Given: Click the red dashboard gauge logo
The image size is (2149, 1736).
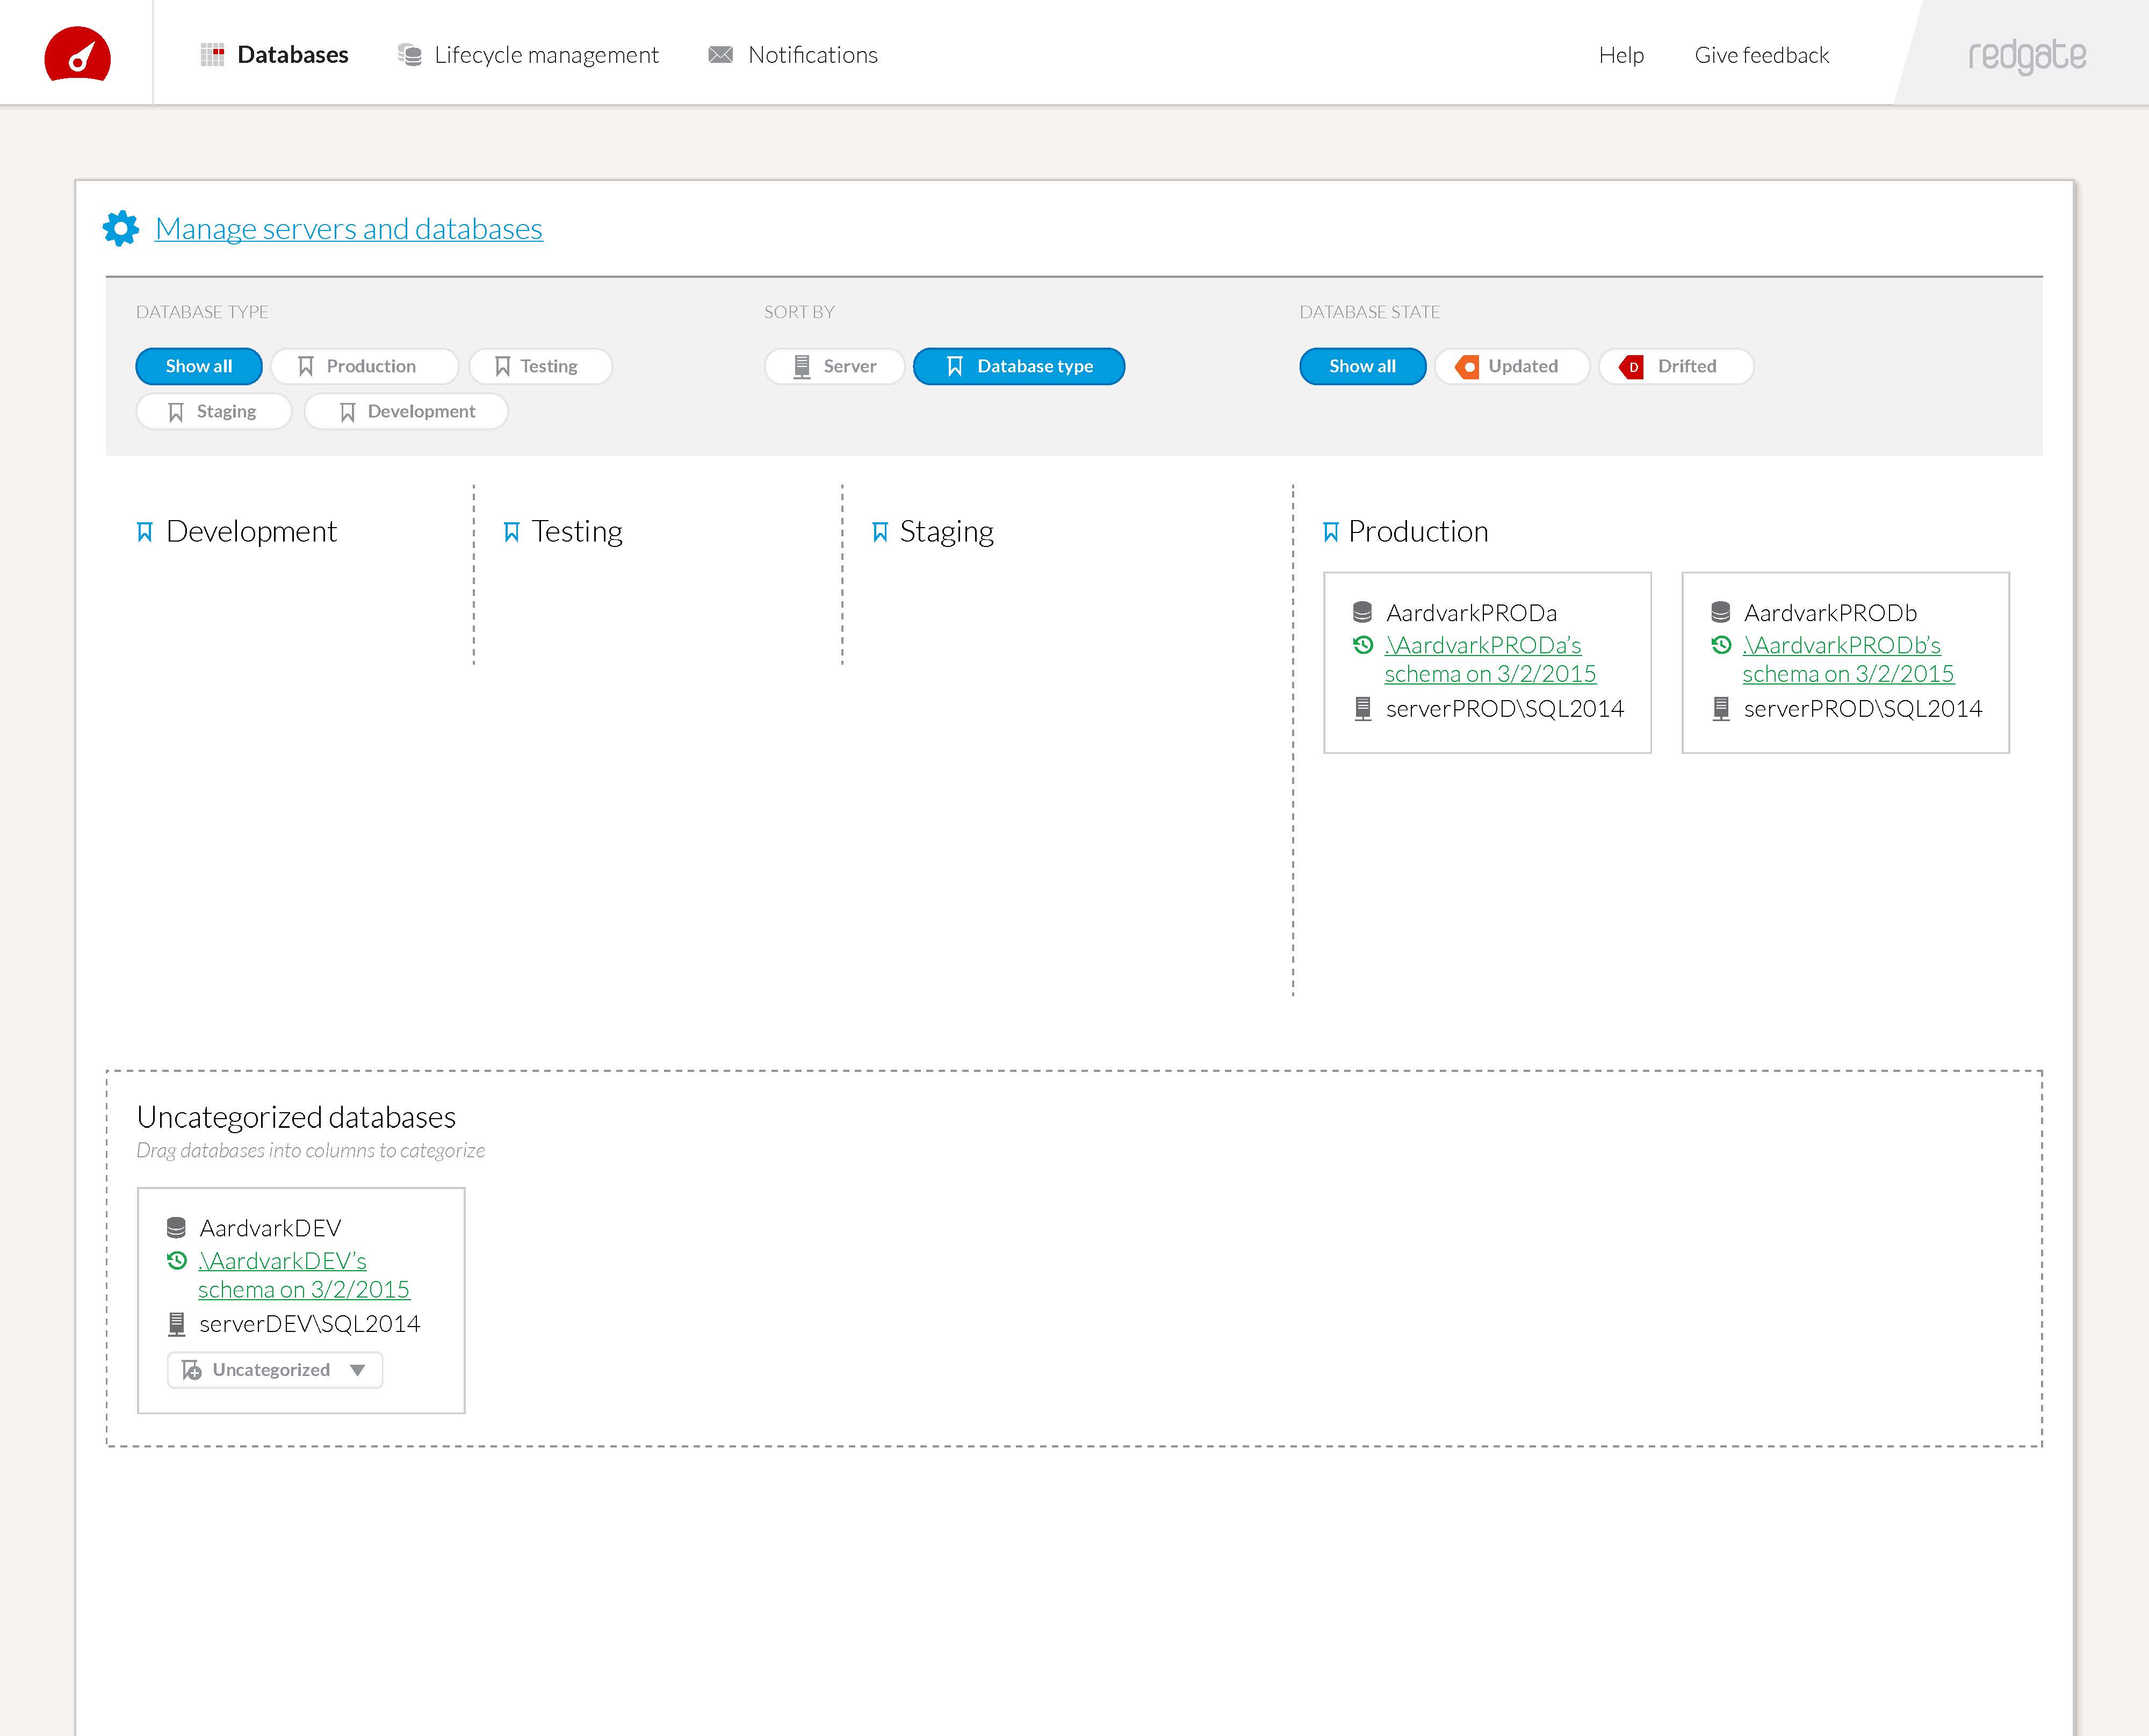Looking at the screenshot, I should [x=77, y=54].
